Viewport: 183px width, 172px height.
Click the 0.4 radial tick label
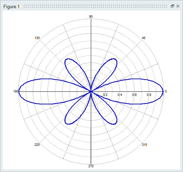pos(120,95)
